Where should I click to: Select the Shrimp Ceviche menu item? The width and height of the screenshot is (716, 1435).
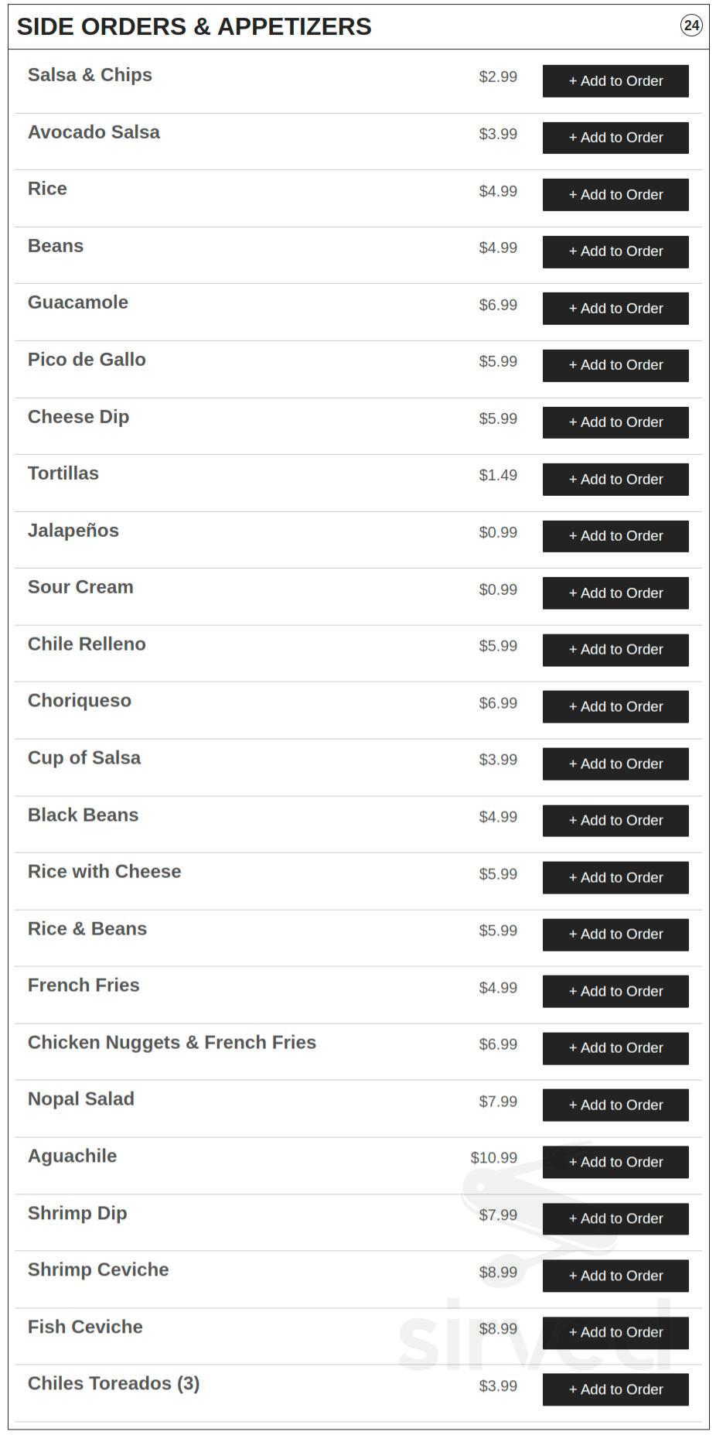point(98,1269)
